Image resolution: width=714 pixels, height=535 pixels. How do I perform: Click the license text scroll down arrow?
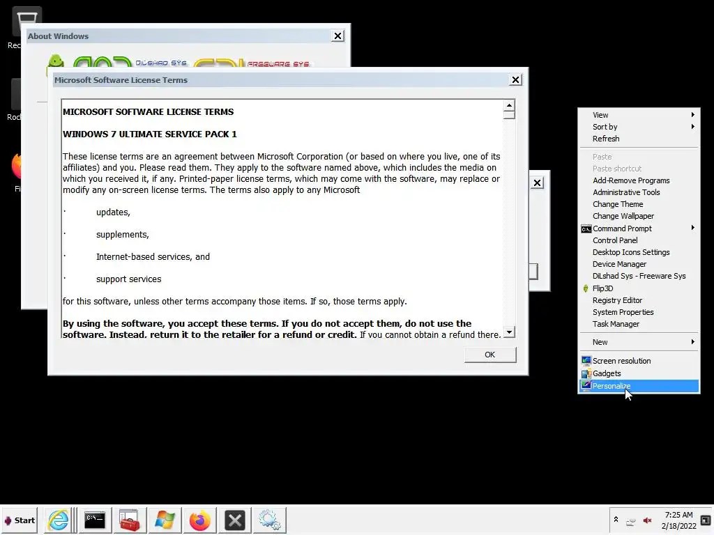click(509, 332)
